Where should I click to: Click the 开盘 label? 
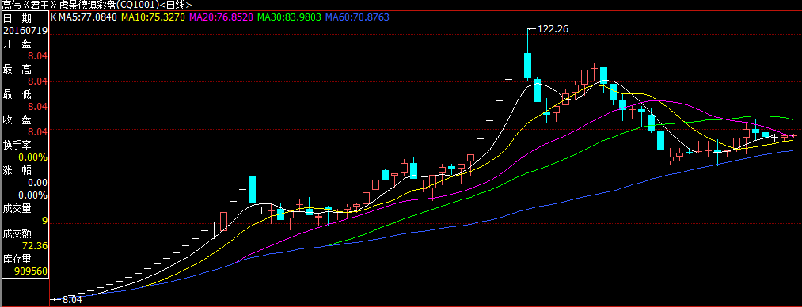18,44
